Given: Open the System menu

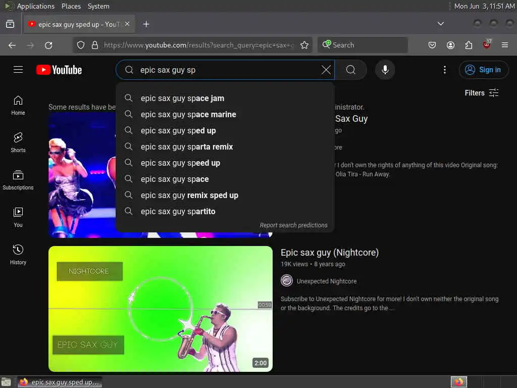Looking at the screenshot, I should 98,6.
